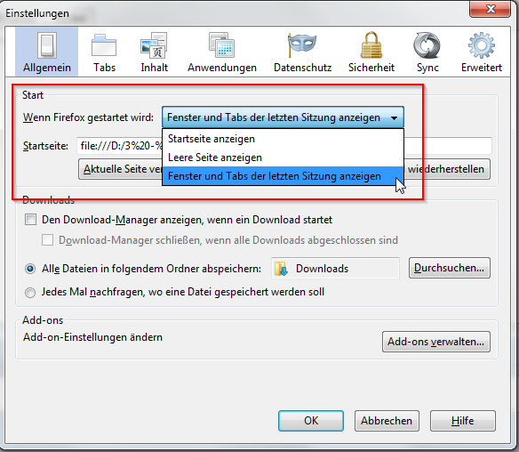Confirm settings with OK button
Screen dimensions: 519x452
pyautogui.click(x=311, y=421)
